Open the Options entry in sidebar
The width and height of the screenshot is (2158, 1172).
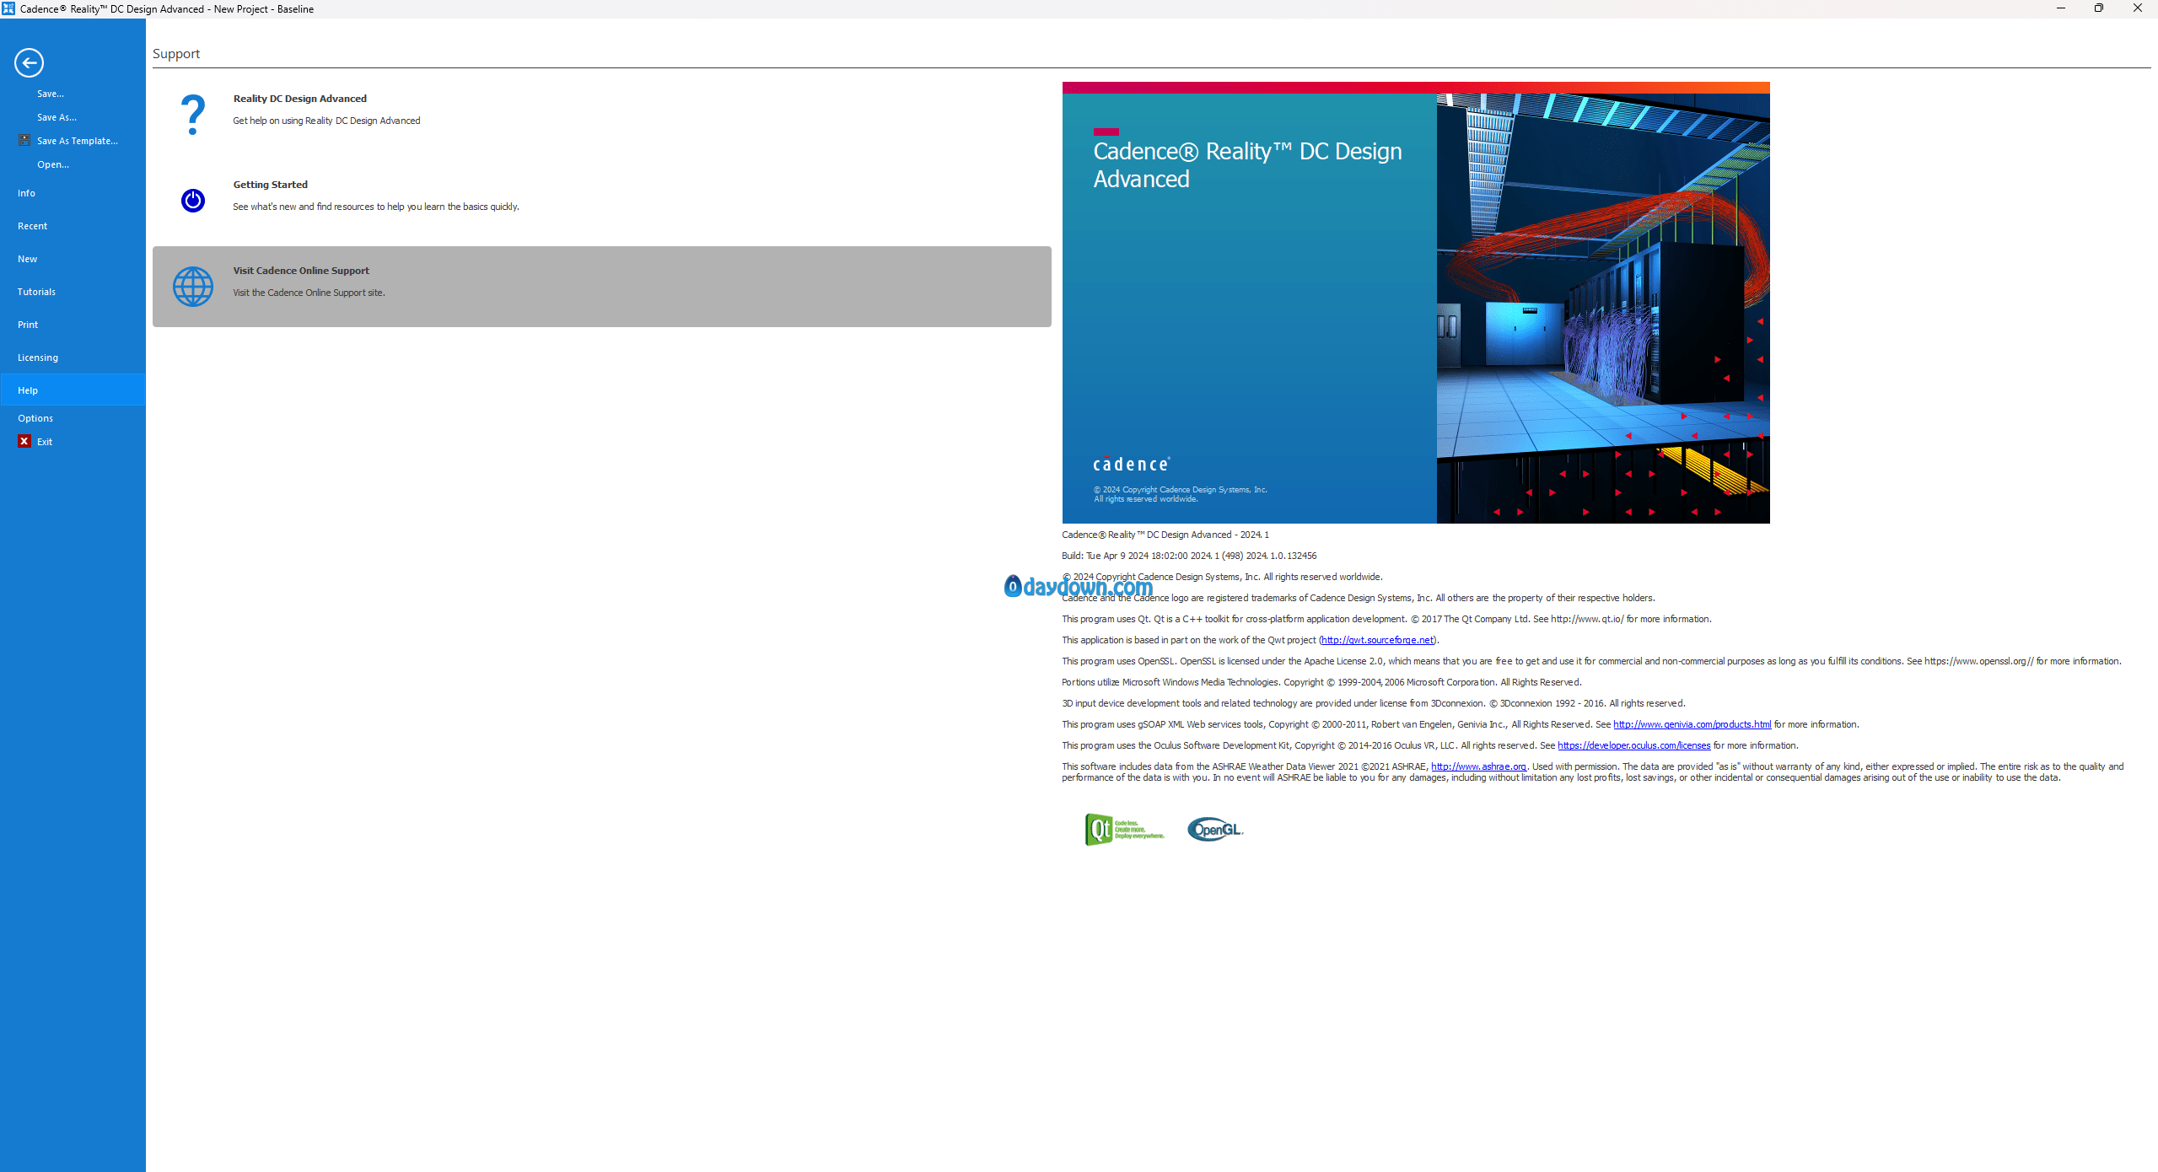coord(35,418)
